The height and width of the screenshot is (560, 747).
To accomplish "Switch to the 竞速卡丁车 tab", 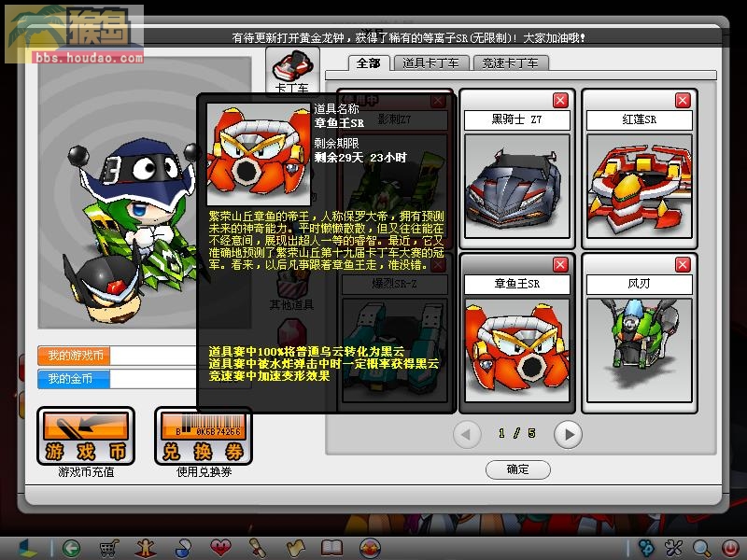I will [511, 63].
